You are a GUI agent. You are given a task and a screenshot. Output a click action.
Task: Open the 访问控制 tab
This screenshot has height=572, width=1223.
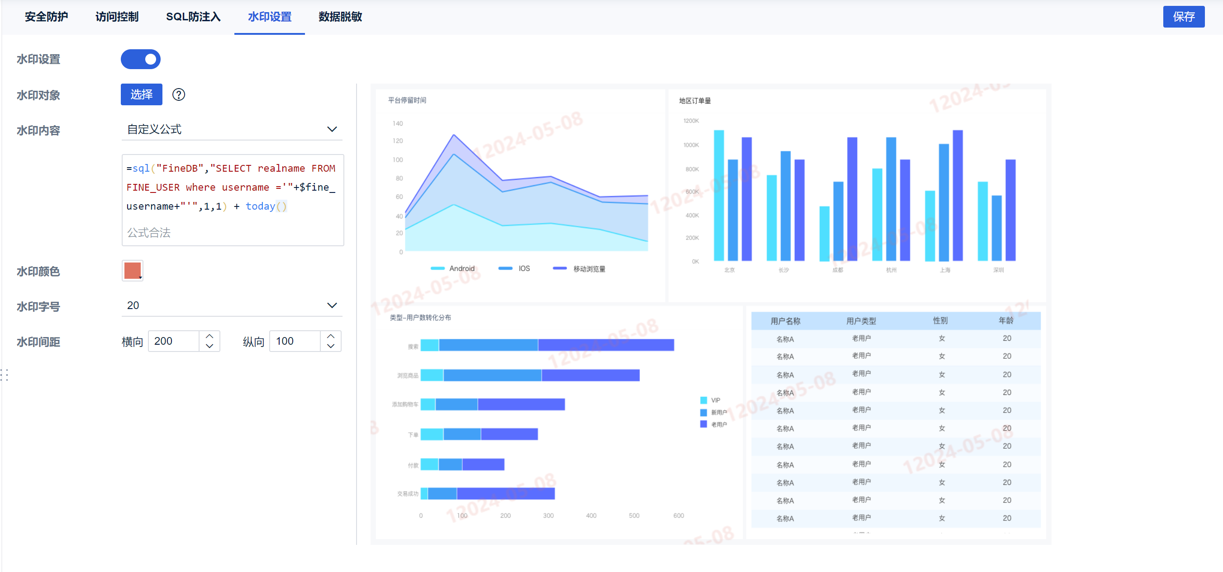tap(117, 17)
